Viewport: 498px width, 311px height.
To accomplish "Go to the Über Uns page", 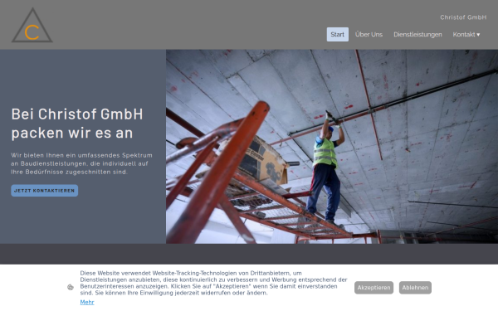I will tap(369, 34).
